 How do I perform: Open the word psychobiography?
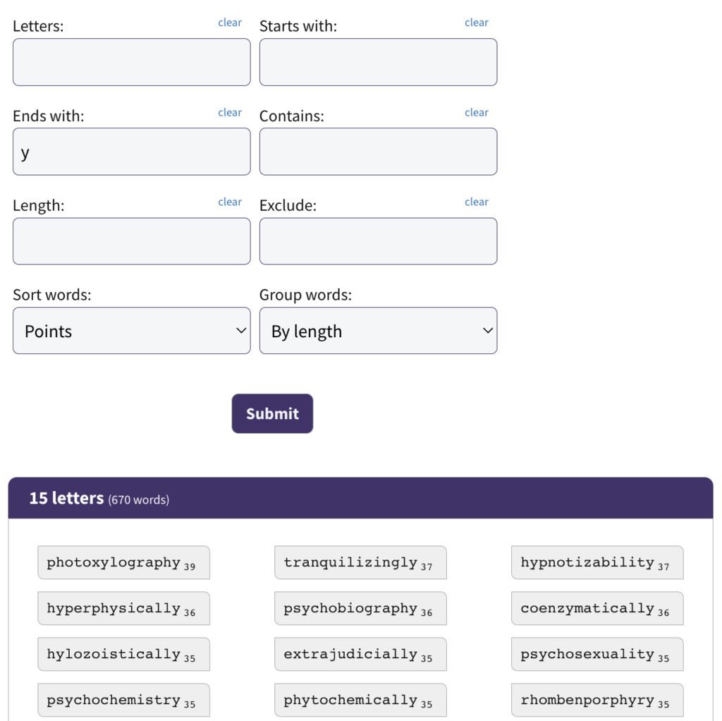[x=360, y=608]
